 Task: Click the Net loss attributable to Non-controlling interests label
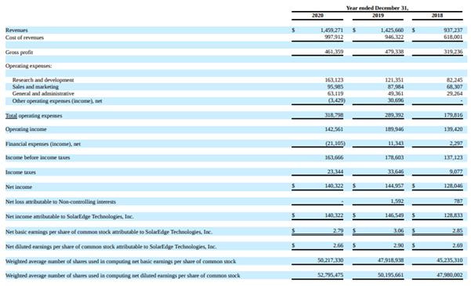(x=60, y=201)
